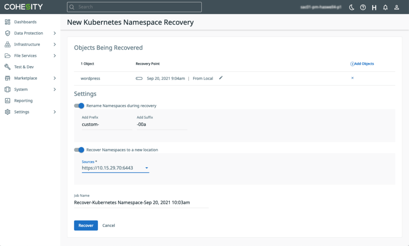Toggle dark mode moon icon
The width and height of the screenshot is (409, 246).
(351, 7)
